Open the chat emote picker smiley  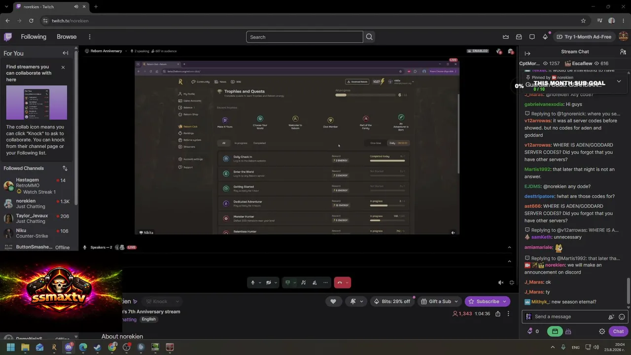click(x=622, y=317)
